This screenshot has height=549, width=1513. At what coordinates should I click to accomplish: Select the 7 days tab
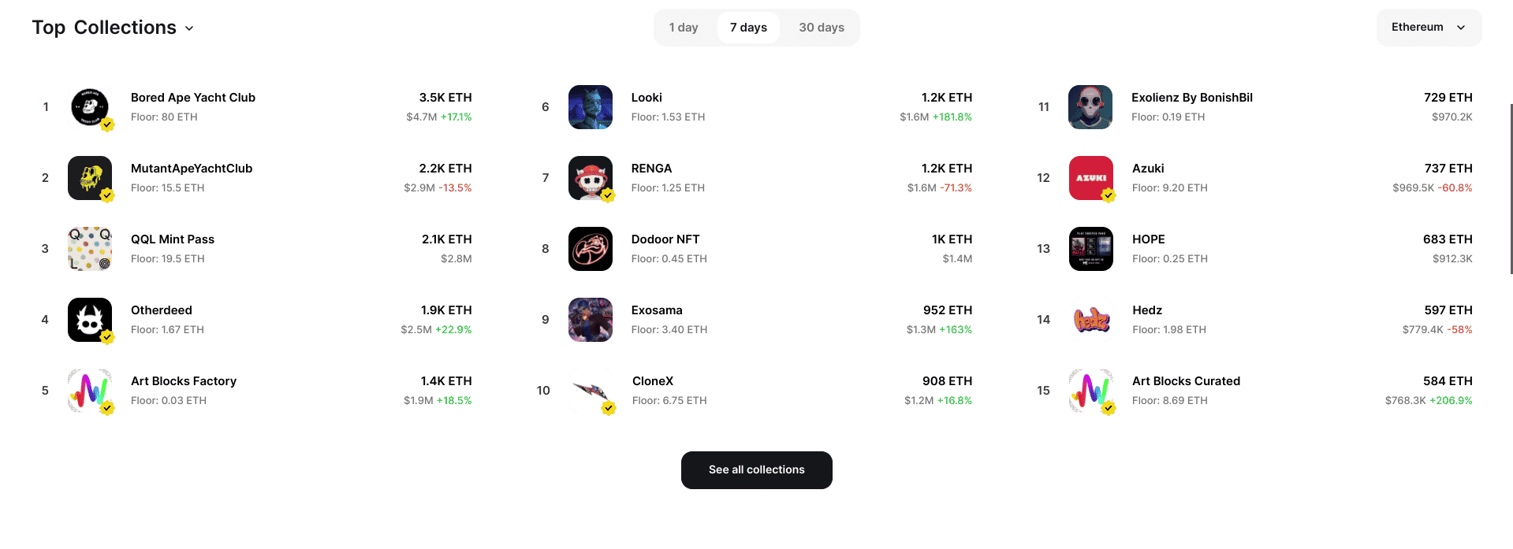tap(747, 27)
